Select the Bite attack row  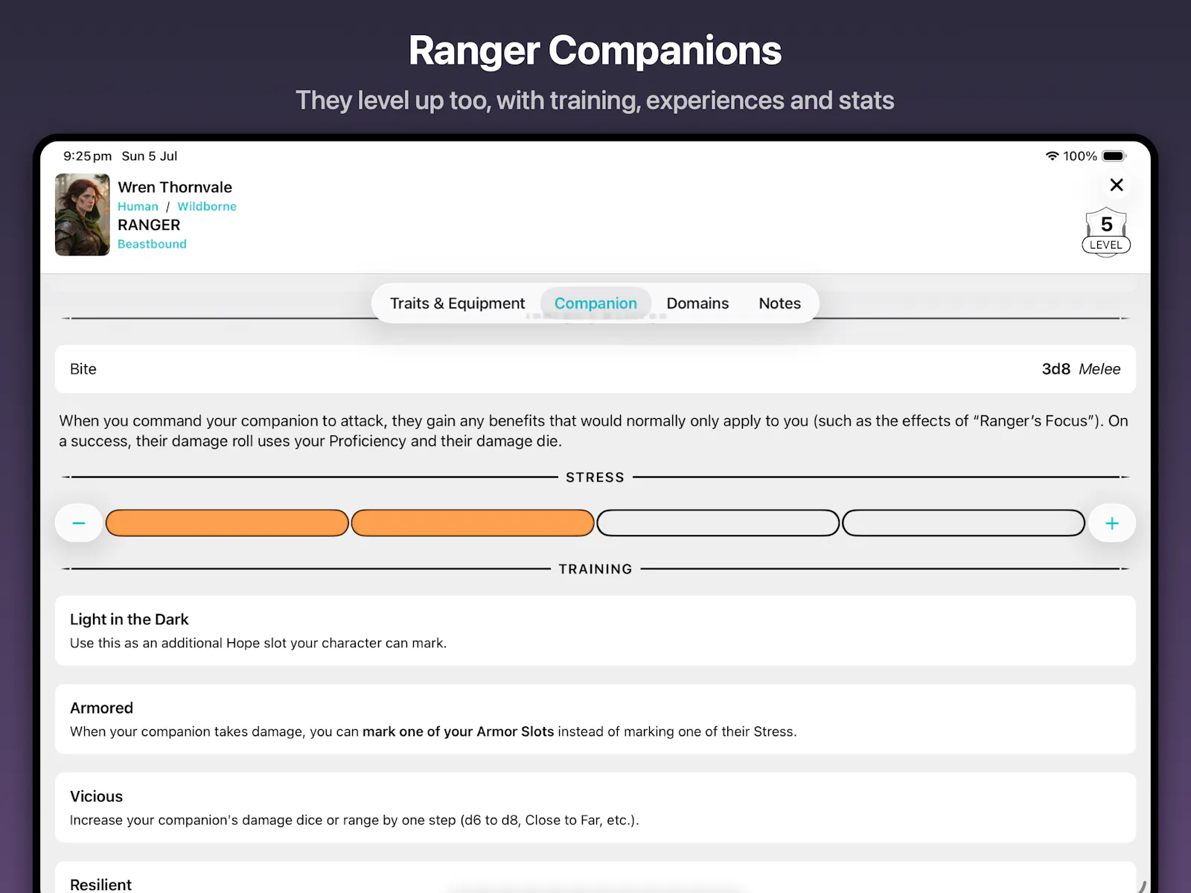(x=595, y=369)
